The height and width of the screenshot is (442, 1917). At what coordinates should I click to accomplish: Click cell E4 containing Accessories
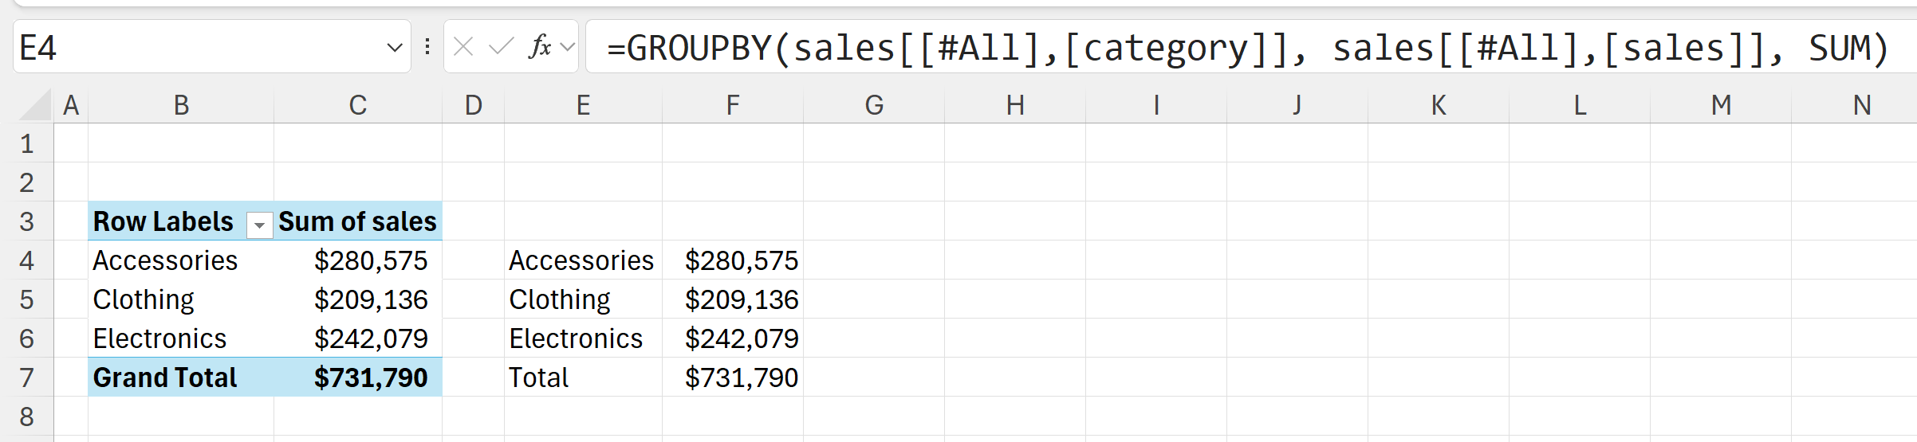tap(581, 260)
